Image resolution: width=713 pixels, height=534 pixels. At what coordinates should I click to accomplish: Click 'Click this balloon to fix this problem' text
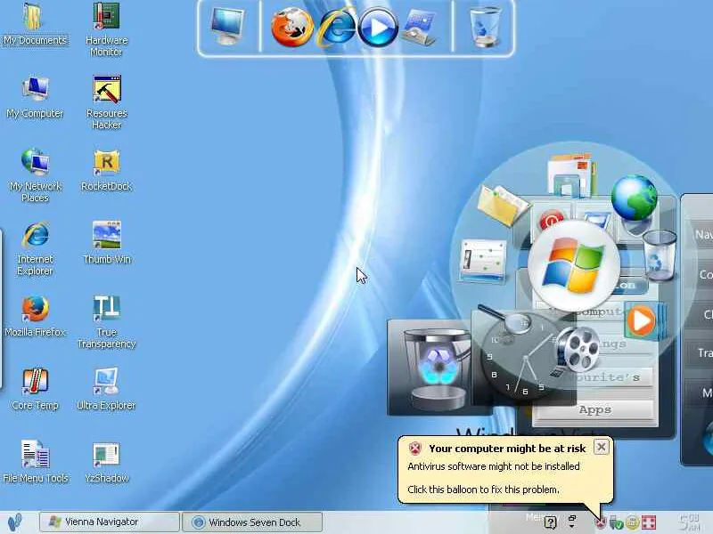[x=483, y=489]
